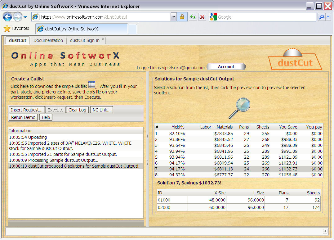Switch to the dustCut page tab
The image size is (334, 240).
(x=17, y=40)
